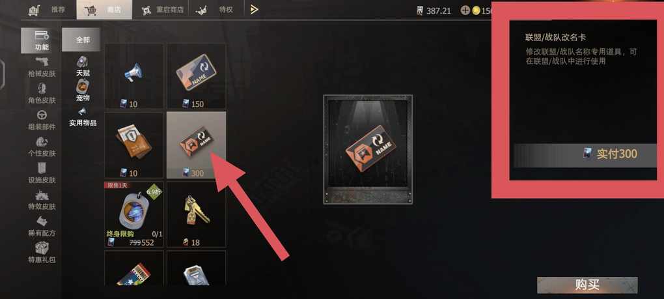Select the megaphone item priced 10
Viewport: 664px width, 299px height.
pos(134,76)
